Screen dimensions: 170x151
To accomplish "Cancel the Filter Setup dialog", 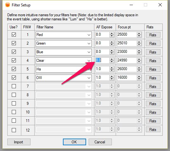I will tap(100, 142).
